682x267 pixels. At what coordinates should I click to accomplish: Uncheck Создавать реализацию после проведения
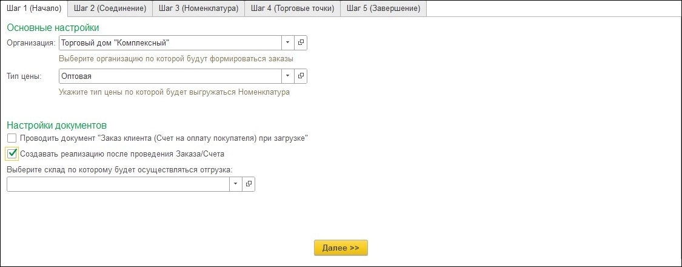(12, 154)
